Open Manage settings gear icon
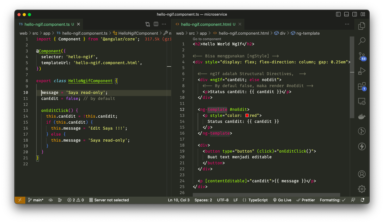 point(362,189)
